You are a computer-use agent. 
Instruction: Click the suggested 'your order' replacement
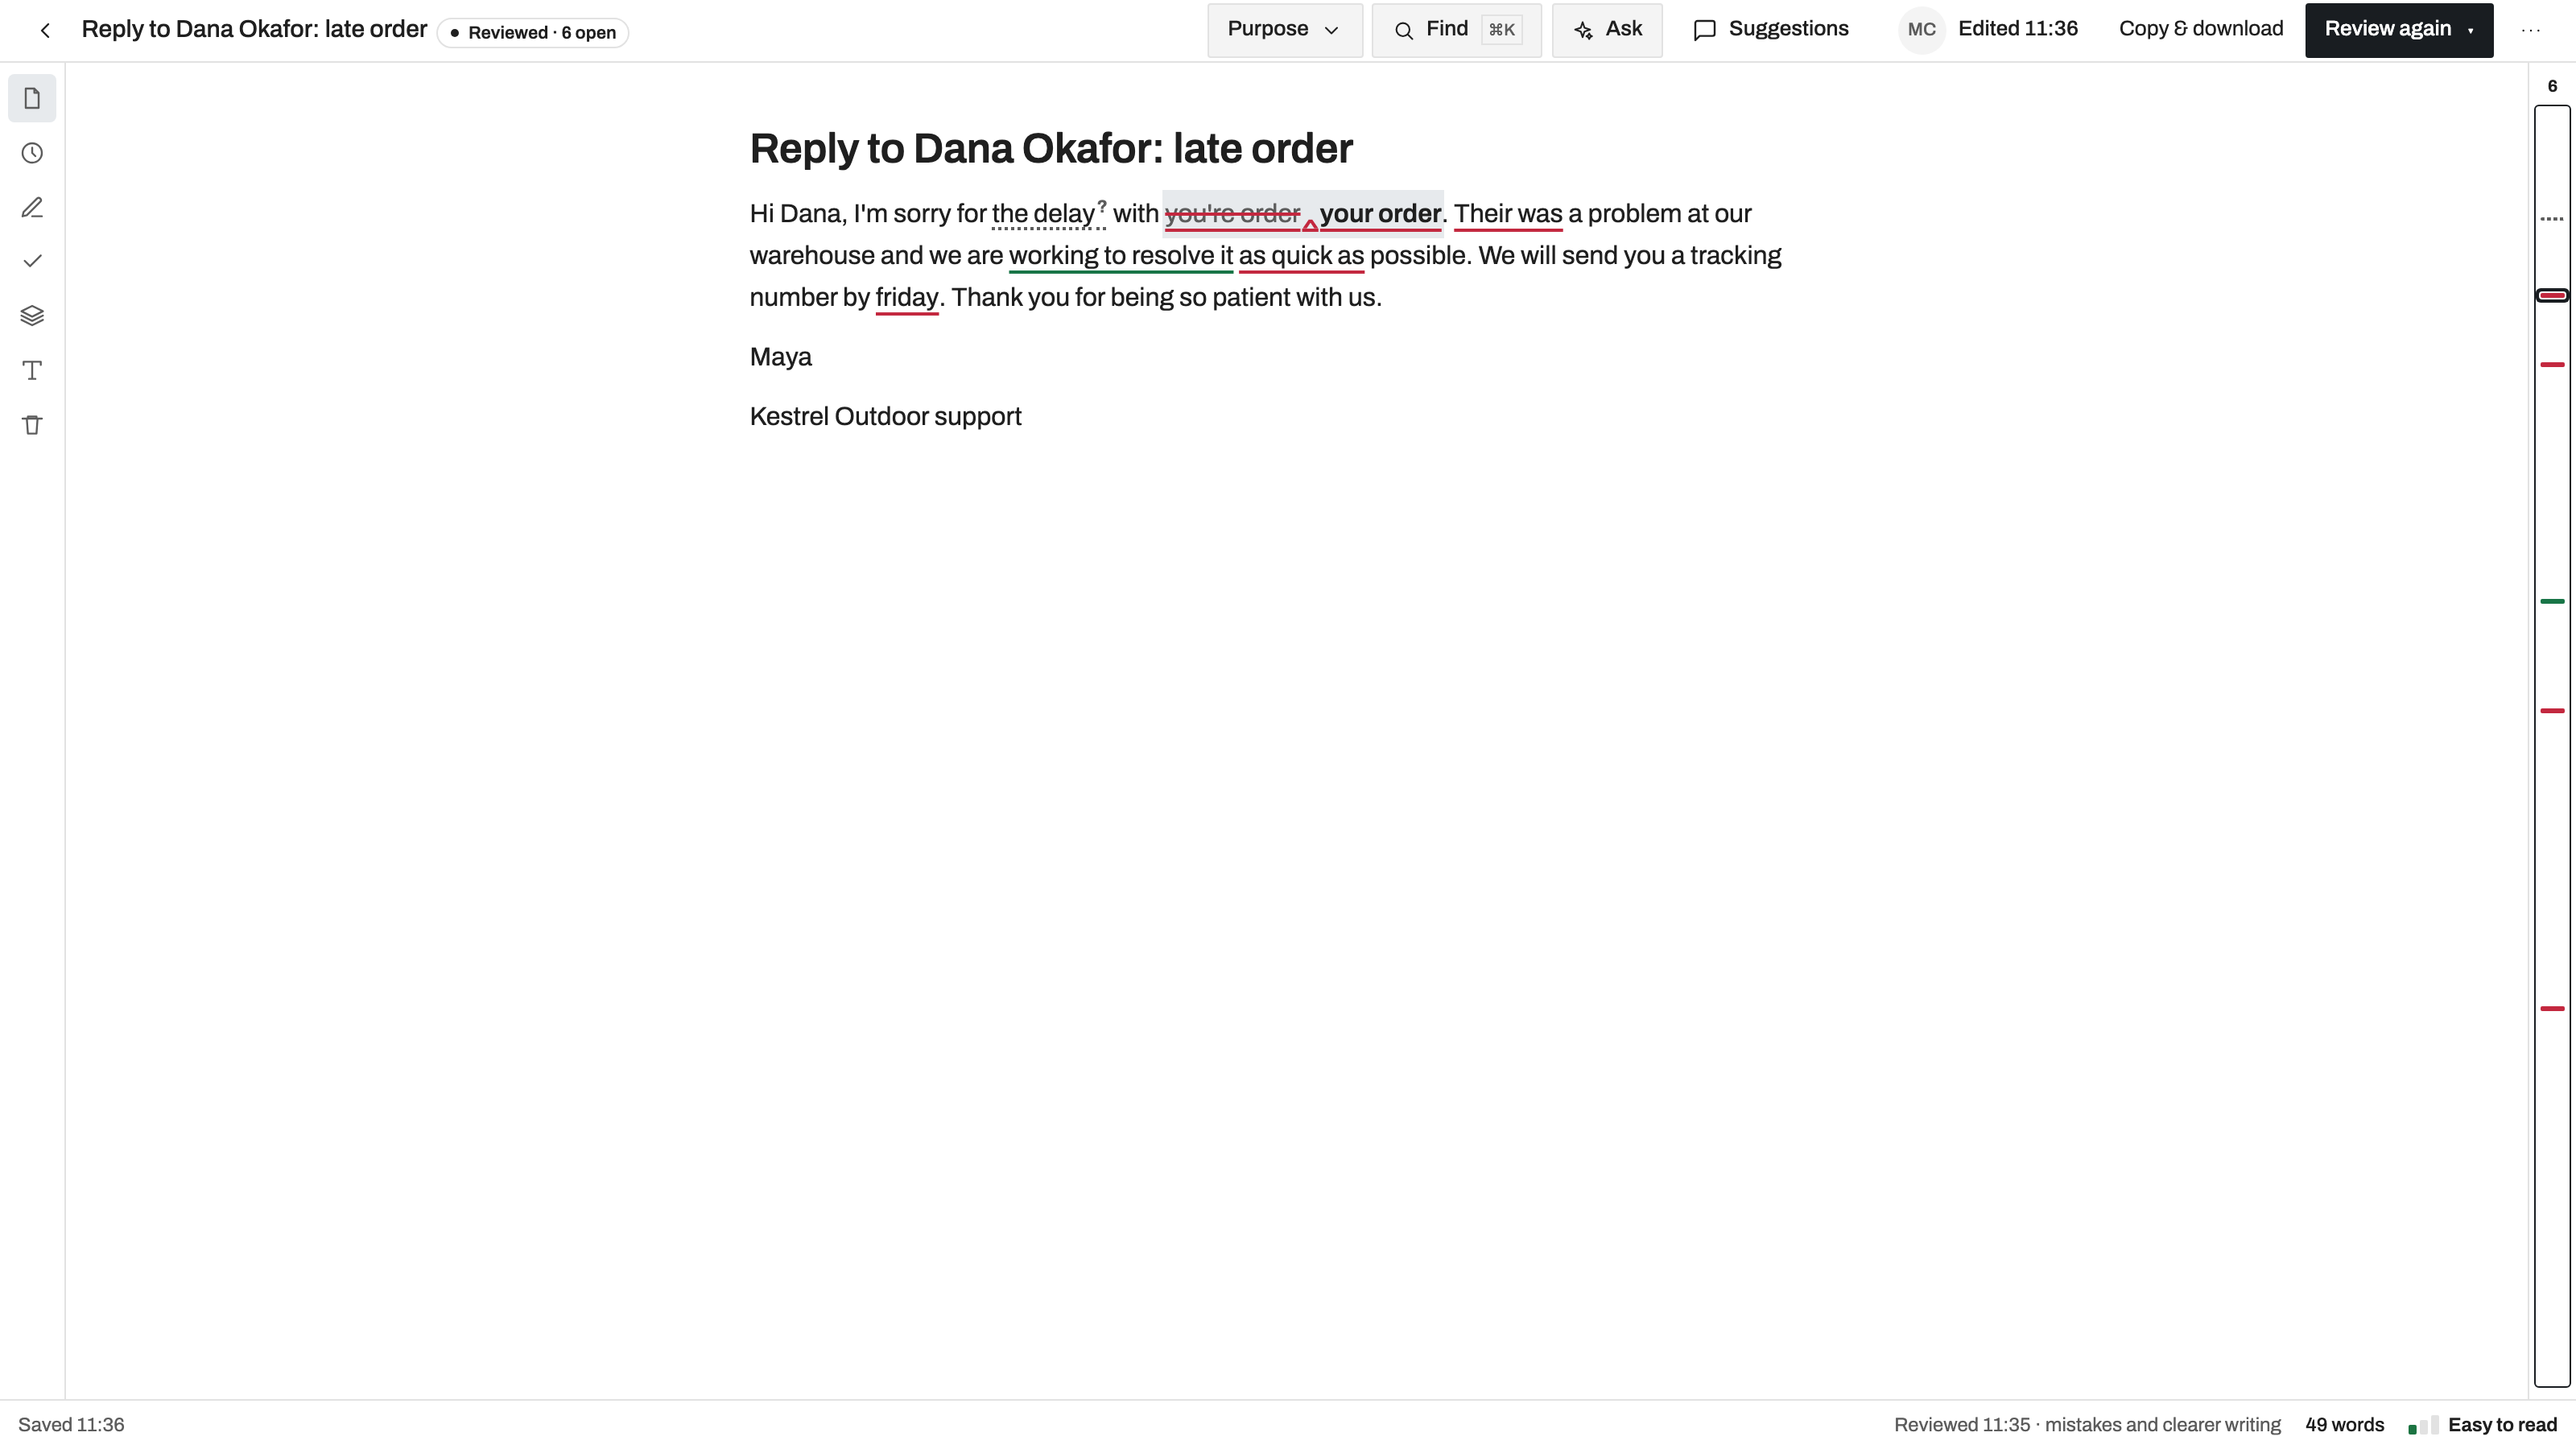[1380, 214]
